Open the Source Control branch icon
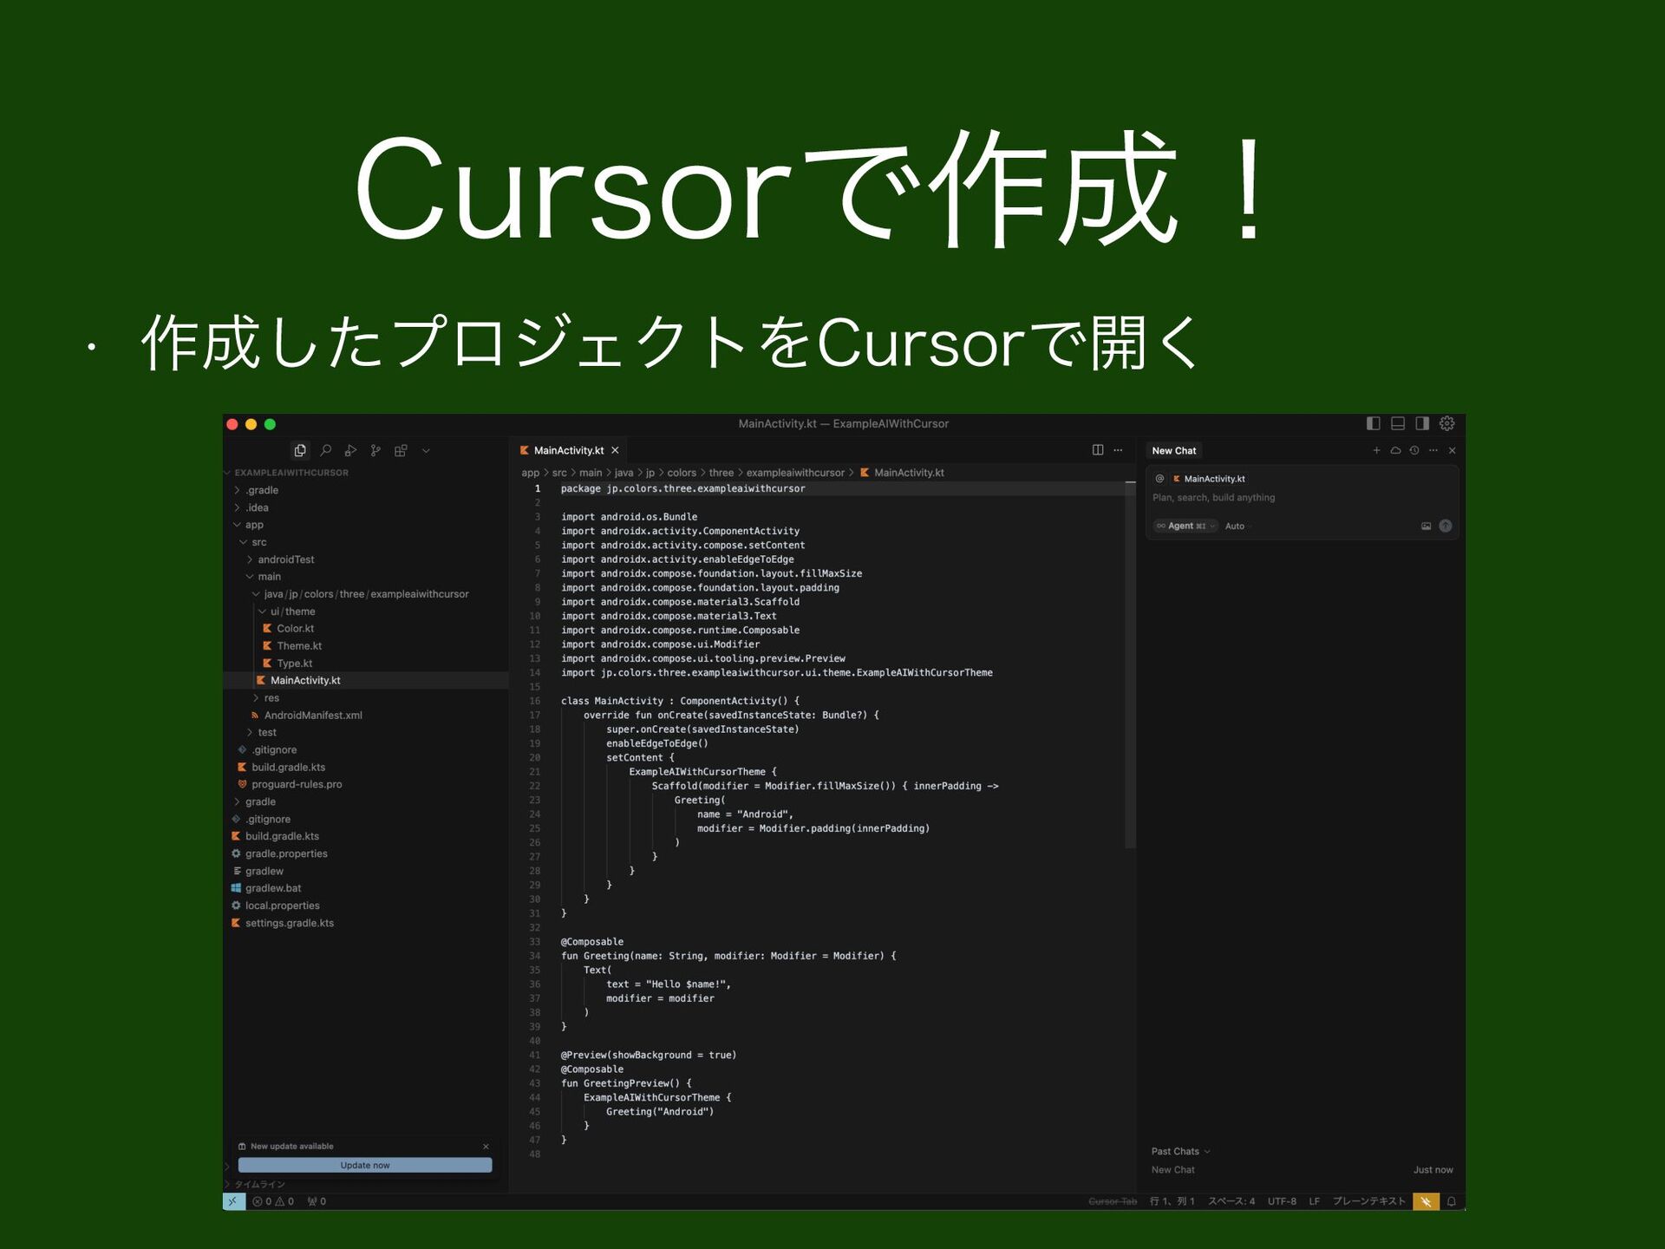This screenshot has height=1249, width=1665. [375, 450]
